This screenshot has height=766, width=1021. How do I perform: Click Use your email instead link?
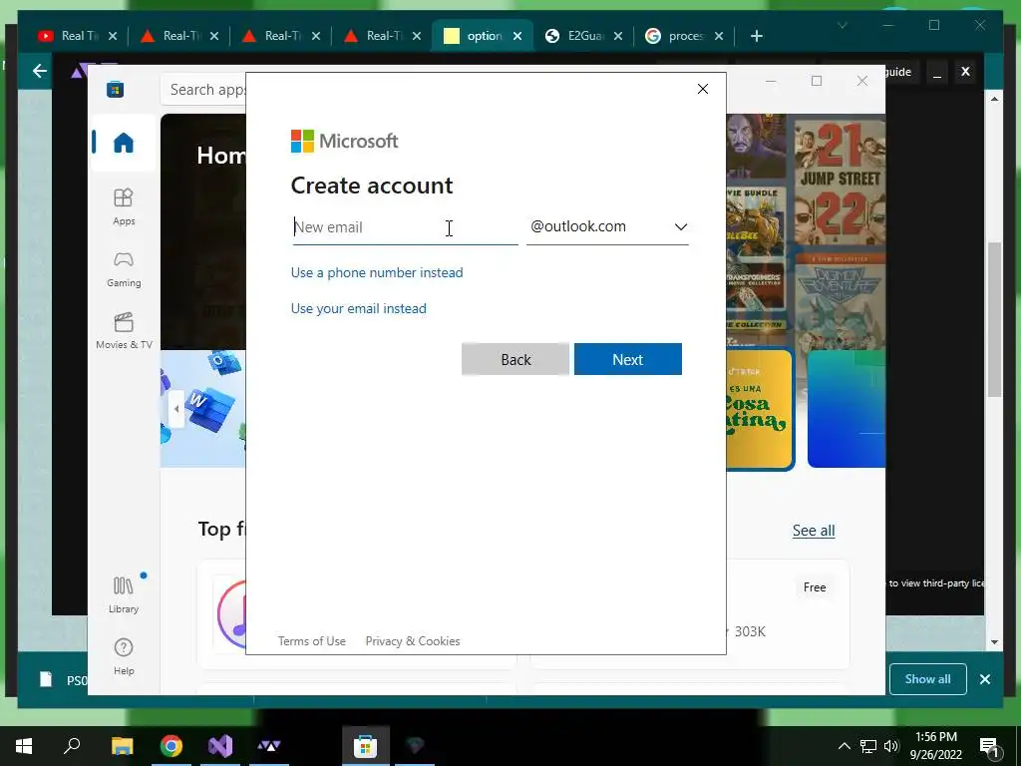[359, 308]
